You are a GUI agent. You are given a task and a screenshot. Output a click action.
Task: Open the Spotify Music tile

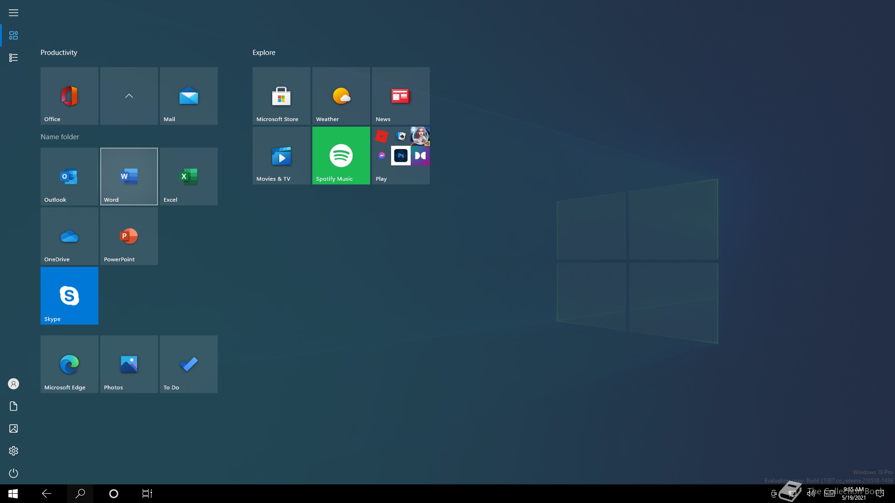click(x=341, y=156)
